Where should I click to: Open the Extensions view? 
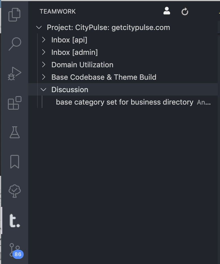point(14,103)
